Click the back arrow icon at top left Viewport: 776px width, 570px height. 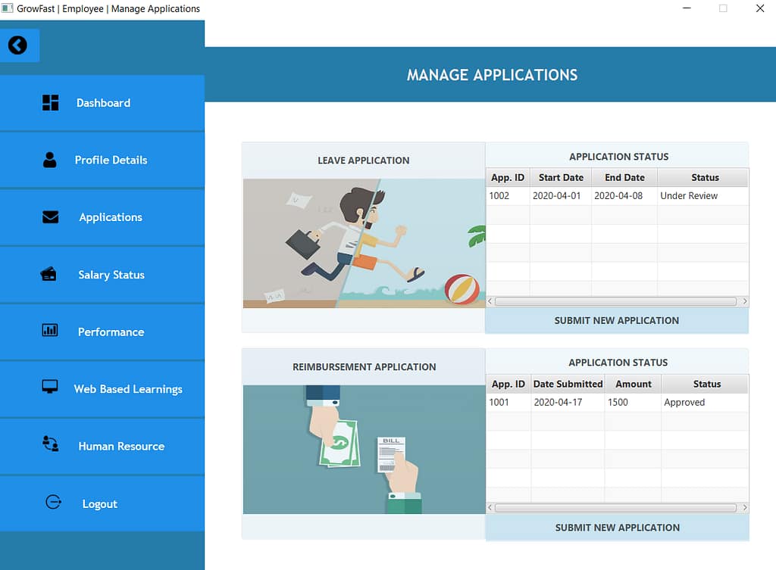[x=20, y=45]
